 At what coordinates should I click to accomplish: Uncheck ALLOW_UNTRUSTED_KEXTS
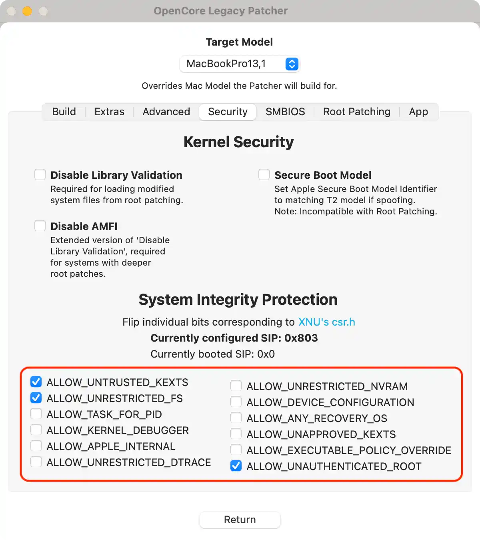click(36, 382)
